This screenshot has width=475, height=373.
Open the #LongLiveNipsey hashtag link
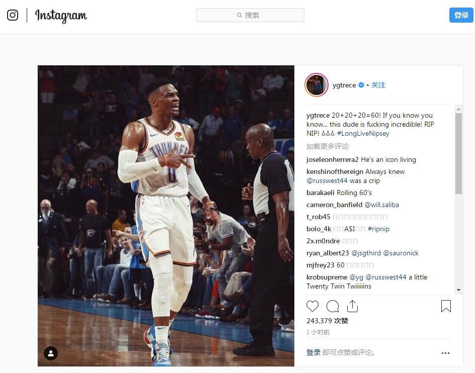tap(363, 134)
